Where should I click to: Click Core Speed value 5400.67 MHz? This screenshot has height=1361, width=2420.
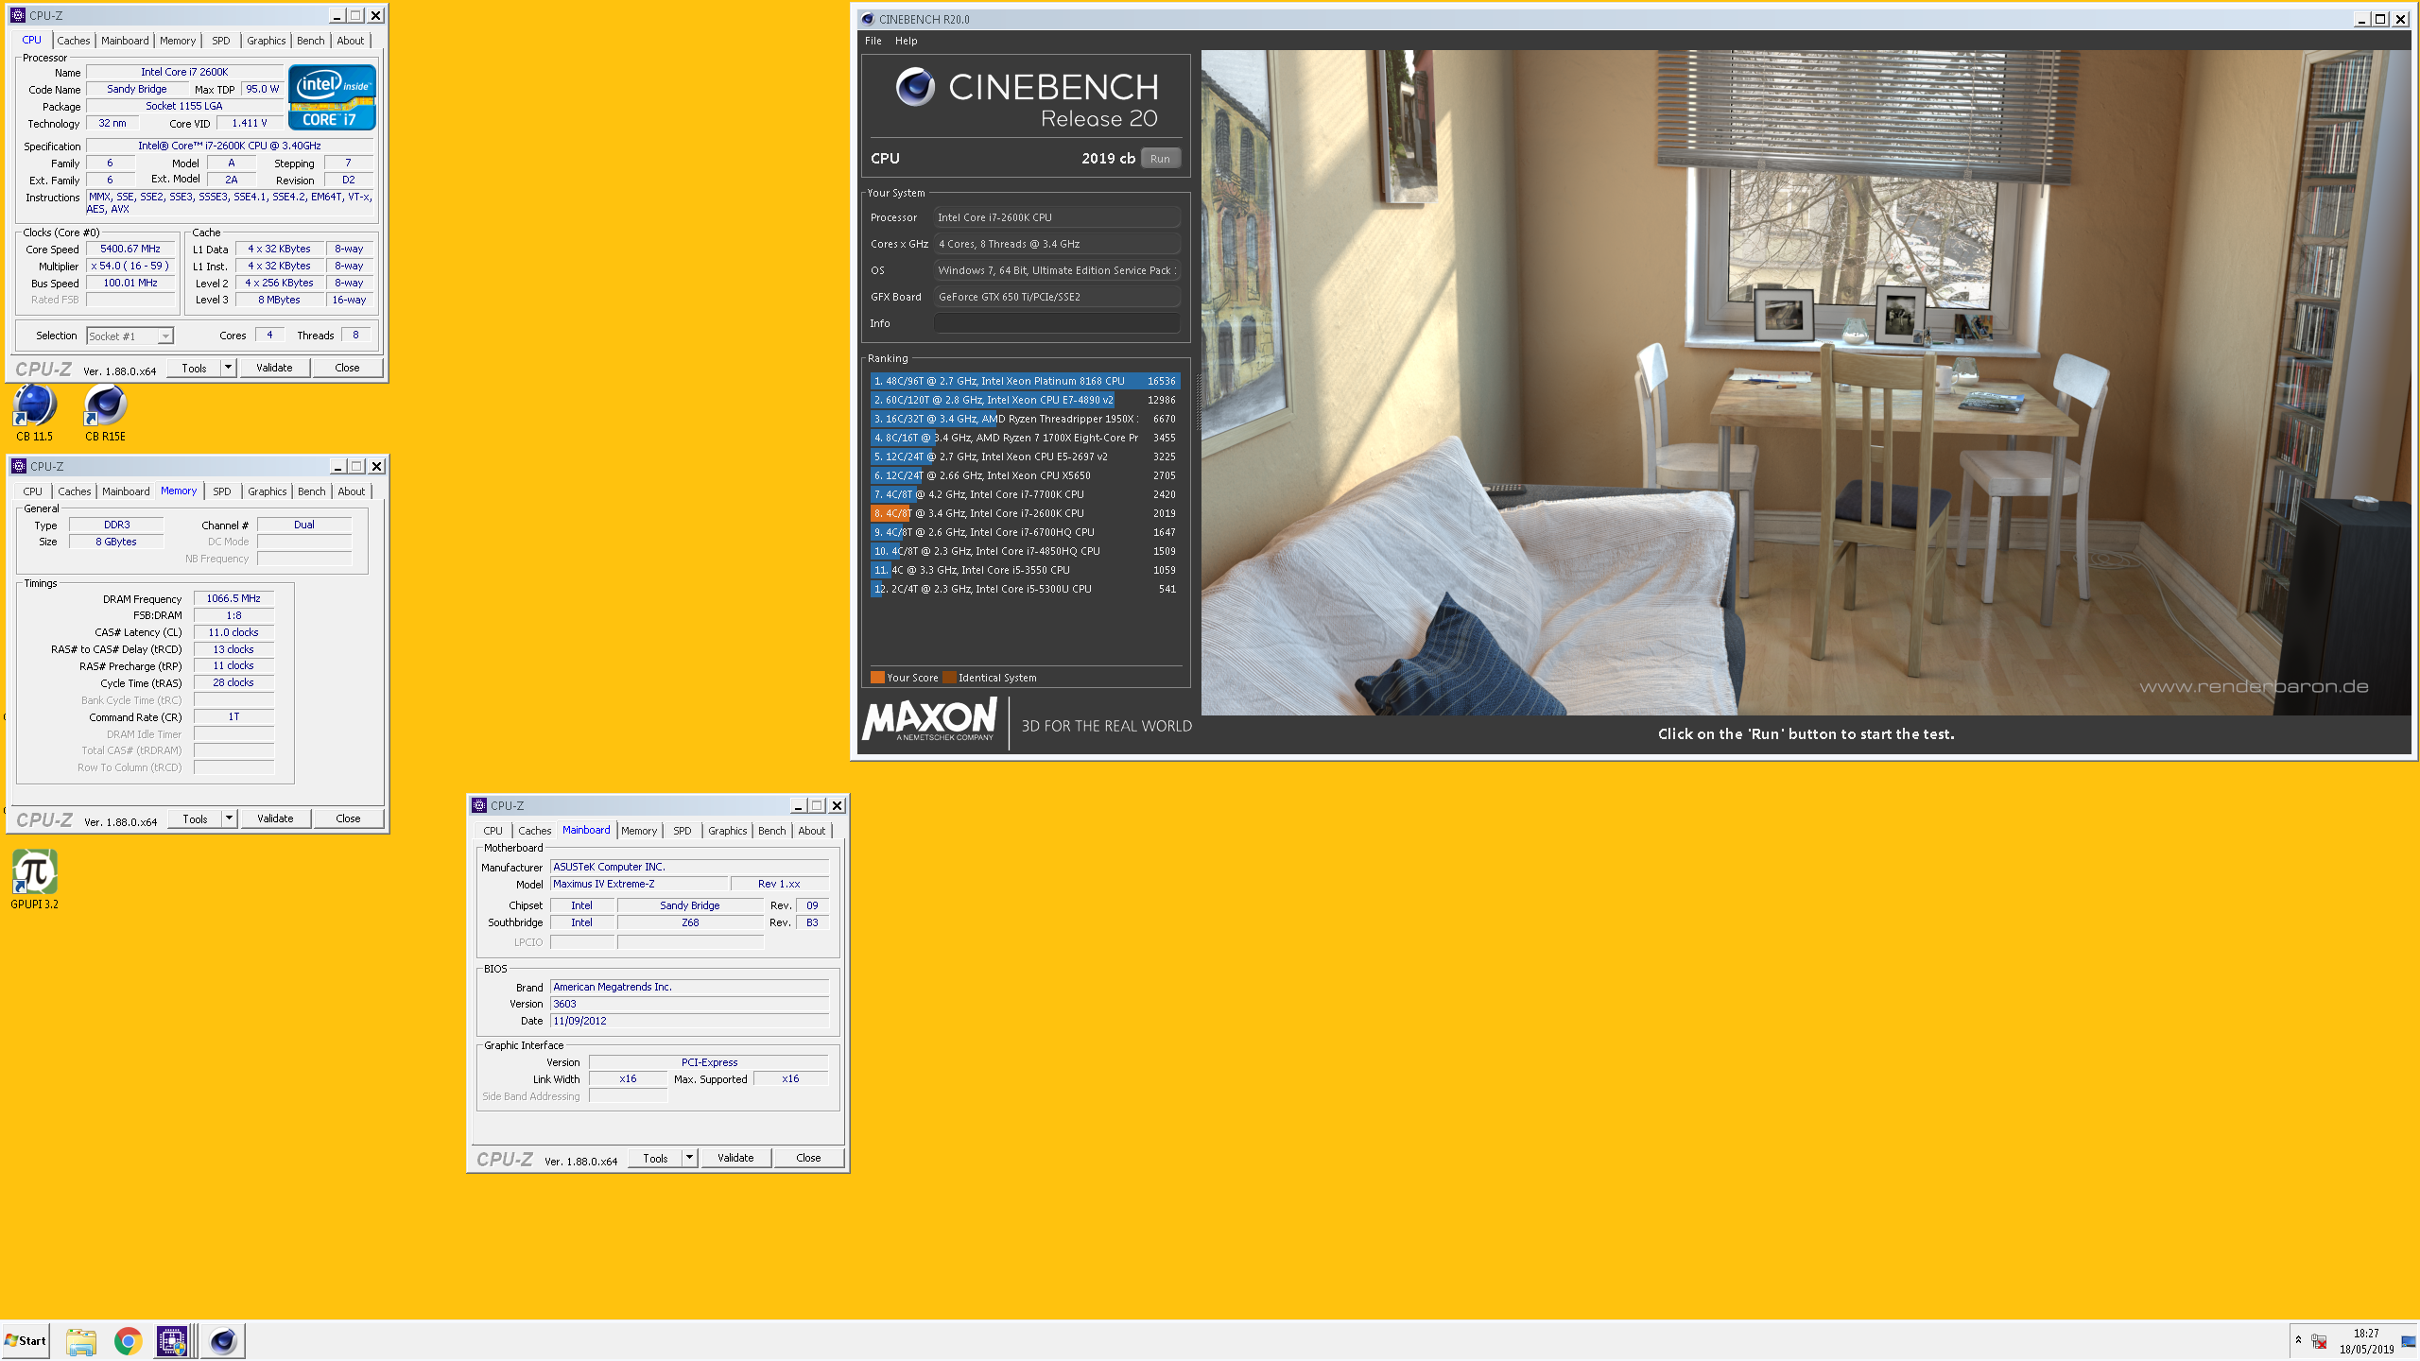click(x=130, y=249)
